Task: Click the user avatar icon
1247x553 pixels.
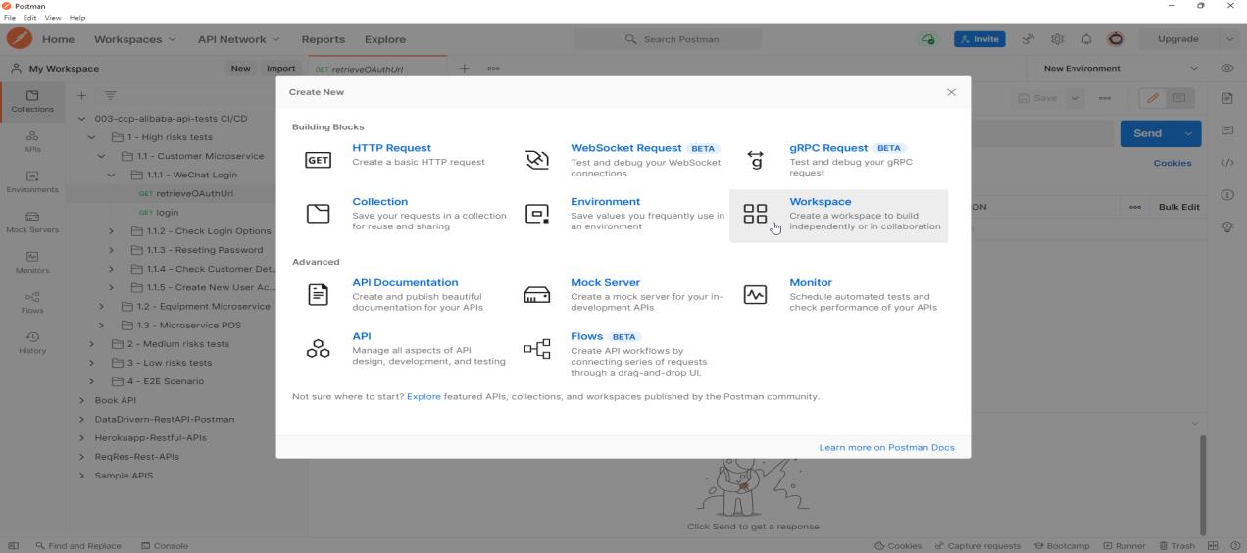Action: [1116, 39]
